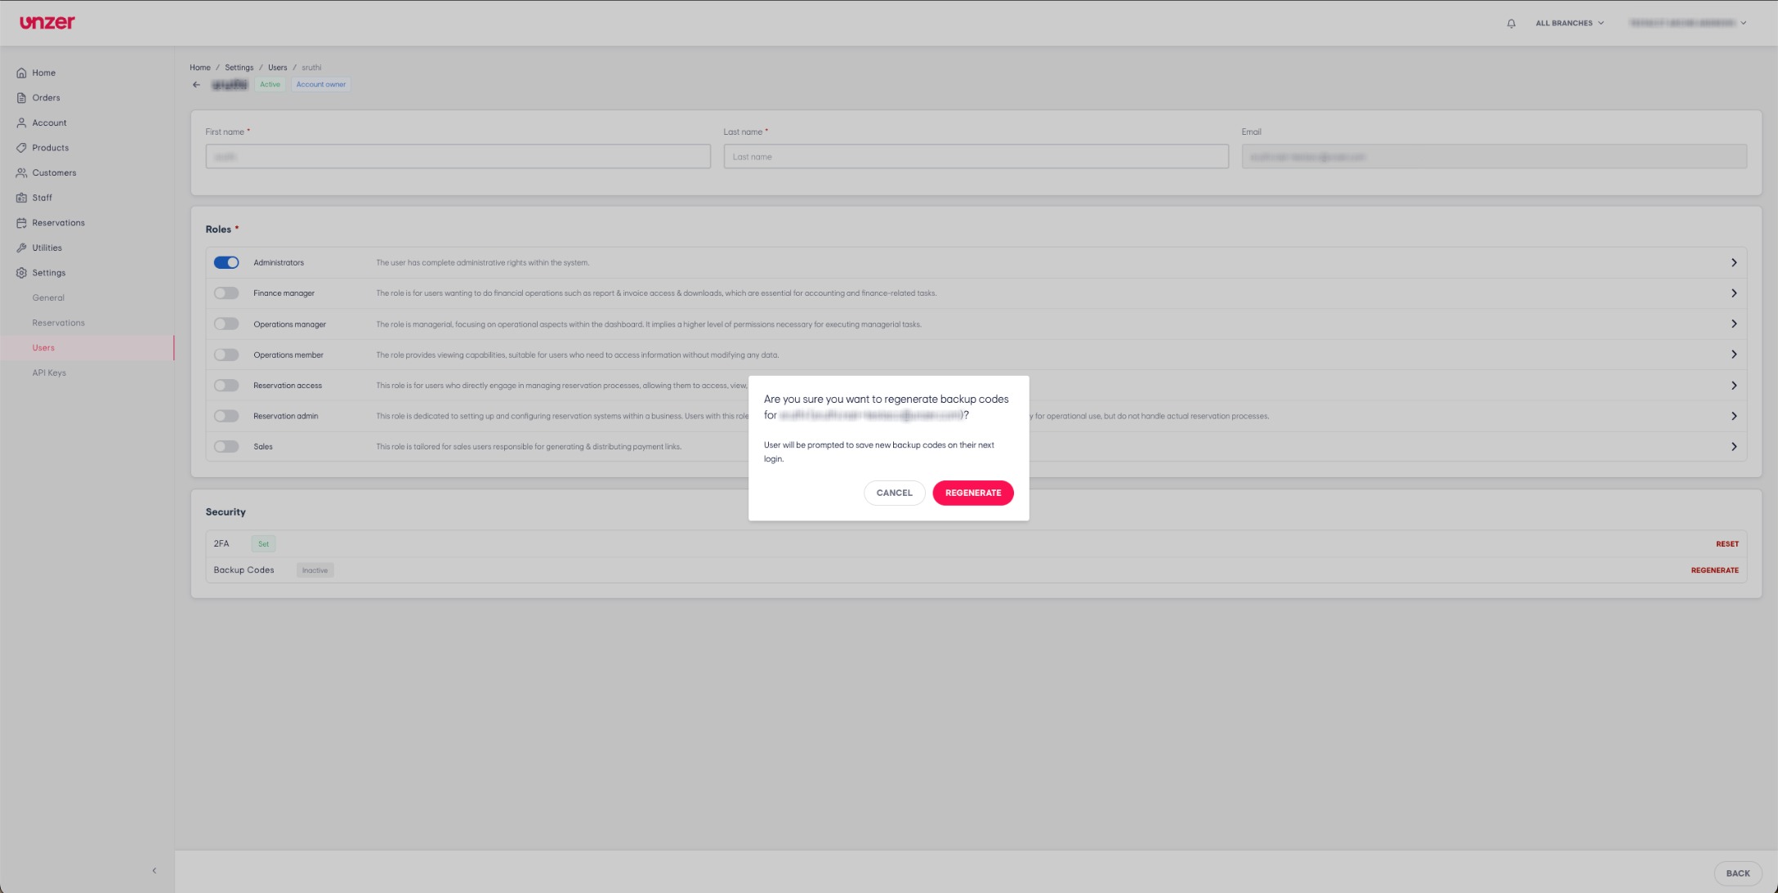Viewport: 1778px width, 893px height.
Task: Turn on Operations member role
Action: click(x=226, y=355)
